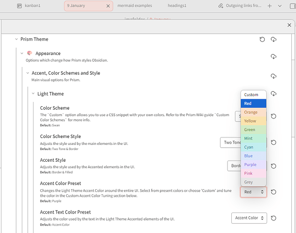The width and height of the screenshot is (296, 233).
Task: Export Appearance section settings
Action: coord(274,56)
